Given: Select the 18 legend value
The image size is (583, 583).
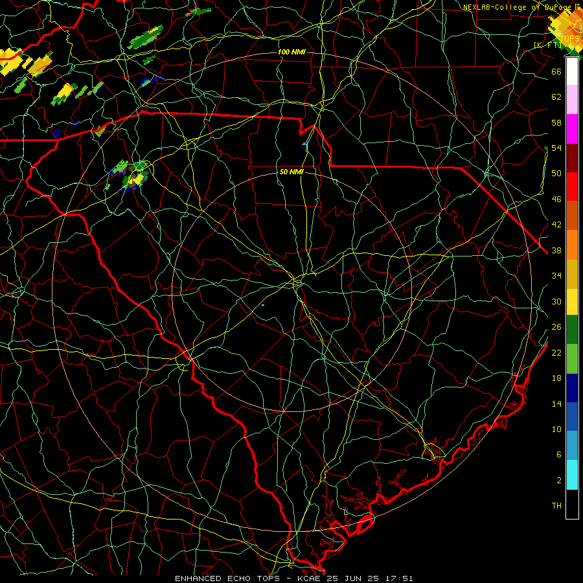Looking at the screenshot, I should point(556,378).
